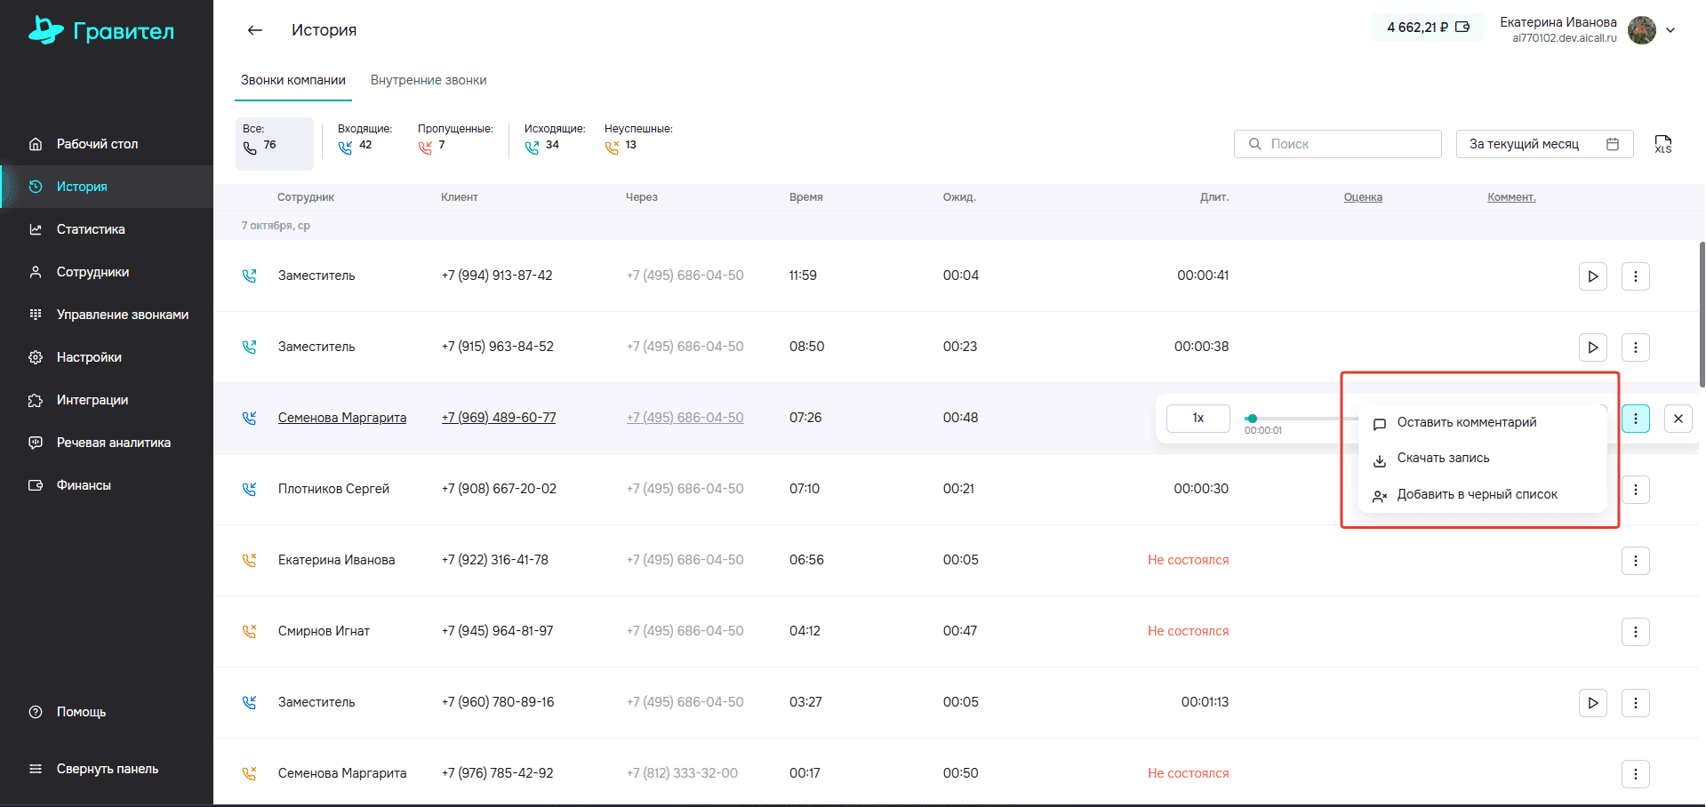Open more options for Смирнов Игнат call
This screenshot has height=807, width=1706.
pyautogui.click(x=1636, y=632)
